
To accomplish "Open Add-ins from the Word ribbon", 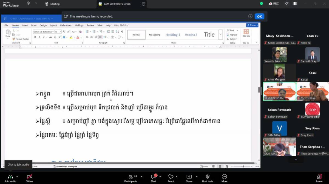I will 246,33.
